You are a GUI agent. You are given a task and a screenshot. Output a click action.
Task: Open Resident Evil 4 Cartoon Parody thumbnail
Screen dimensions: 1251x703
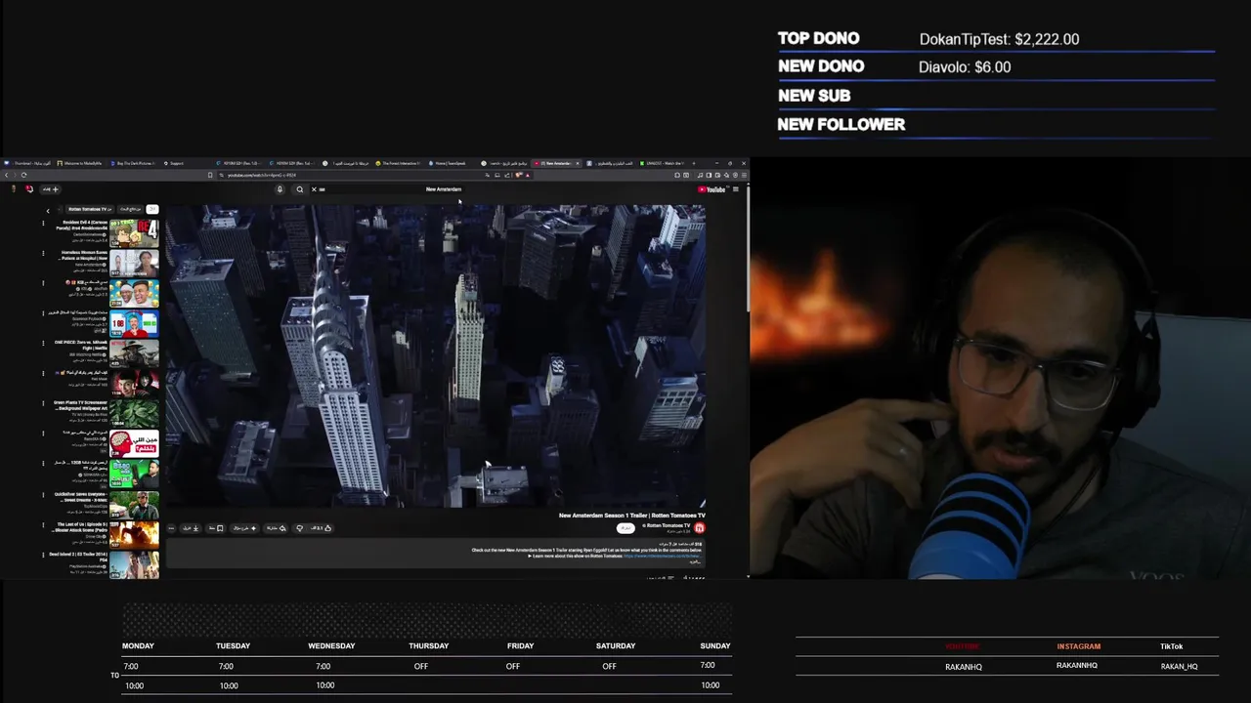[x=134, y=231]
